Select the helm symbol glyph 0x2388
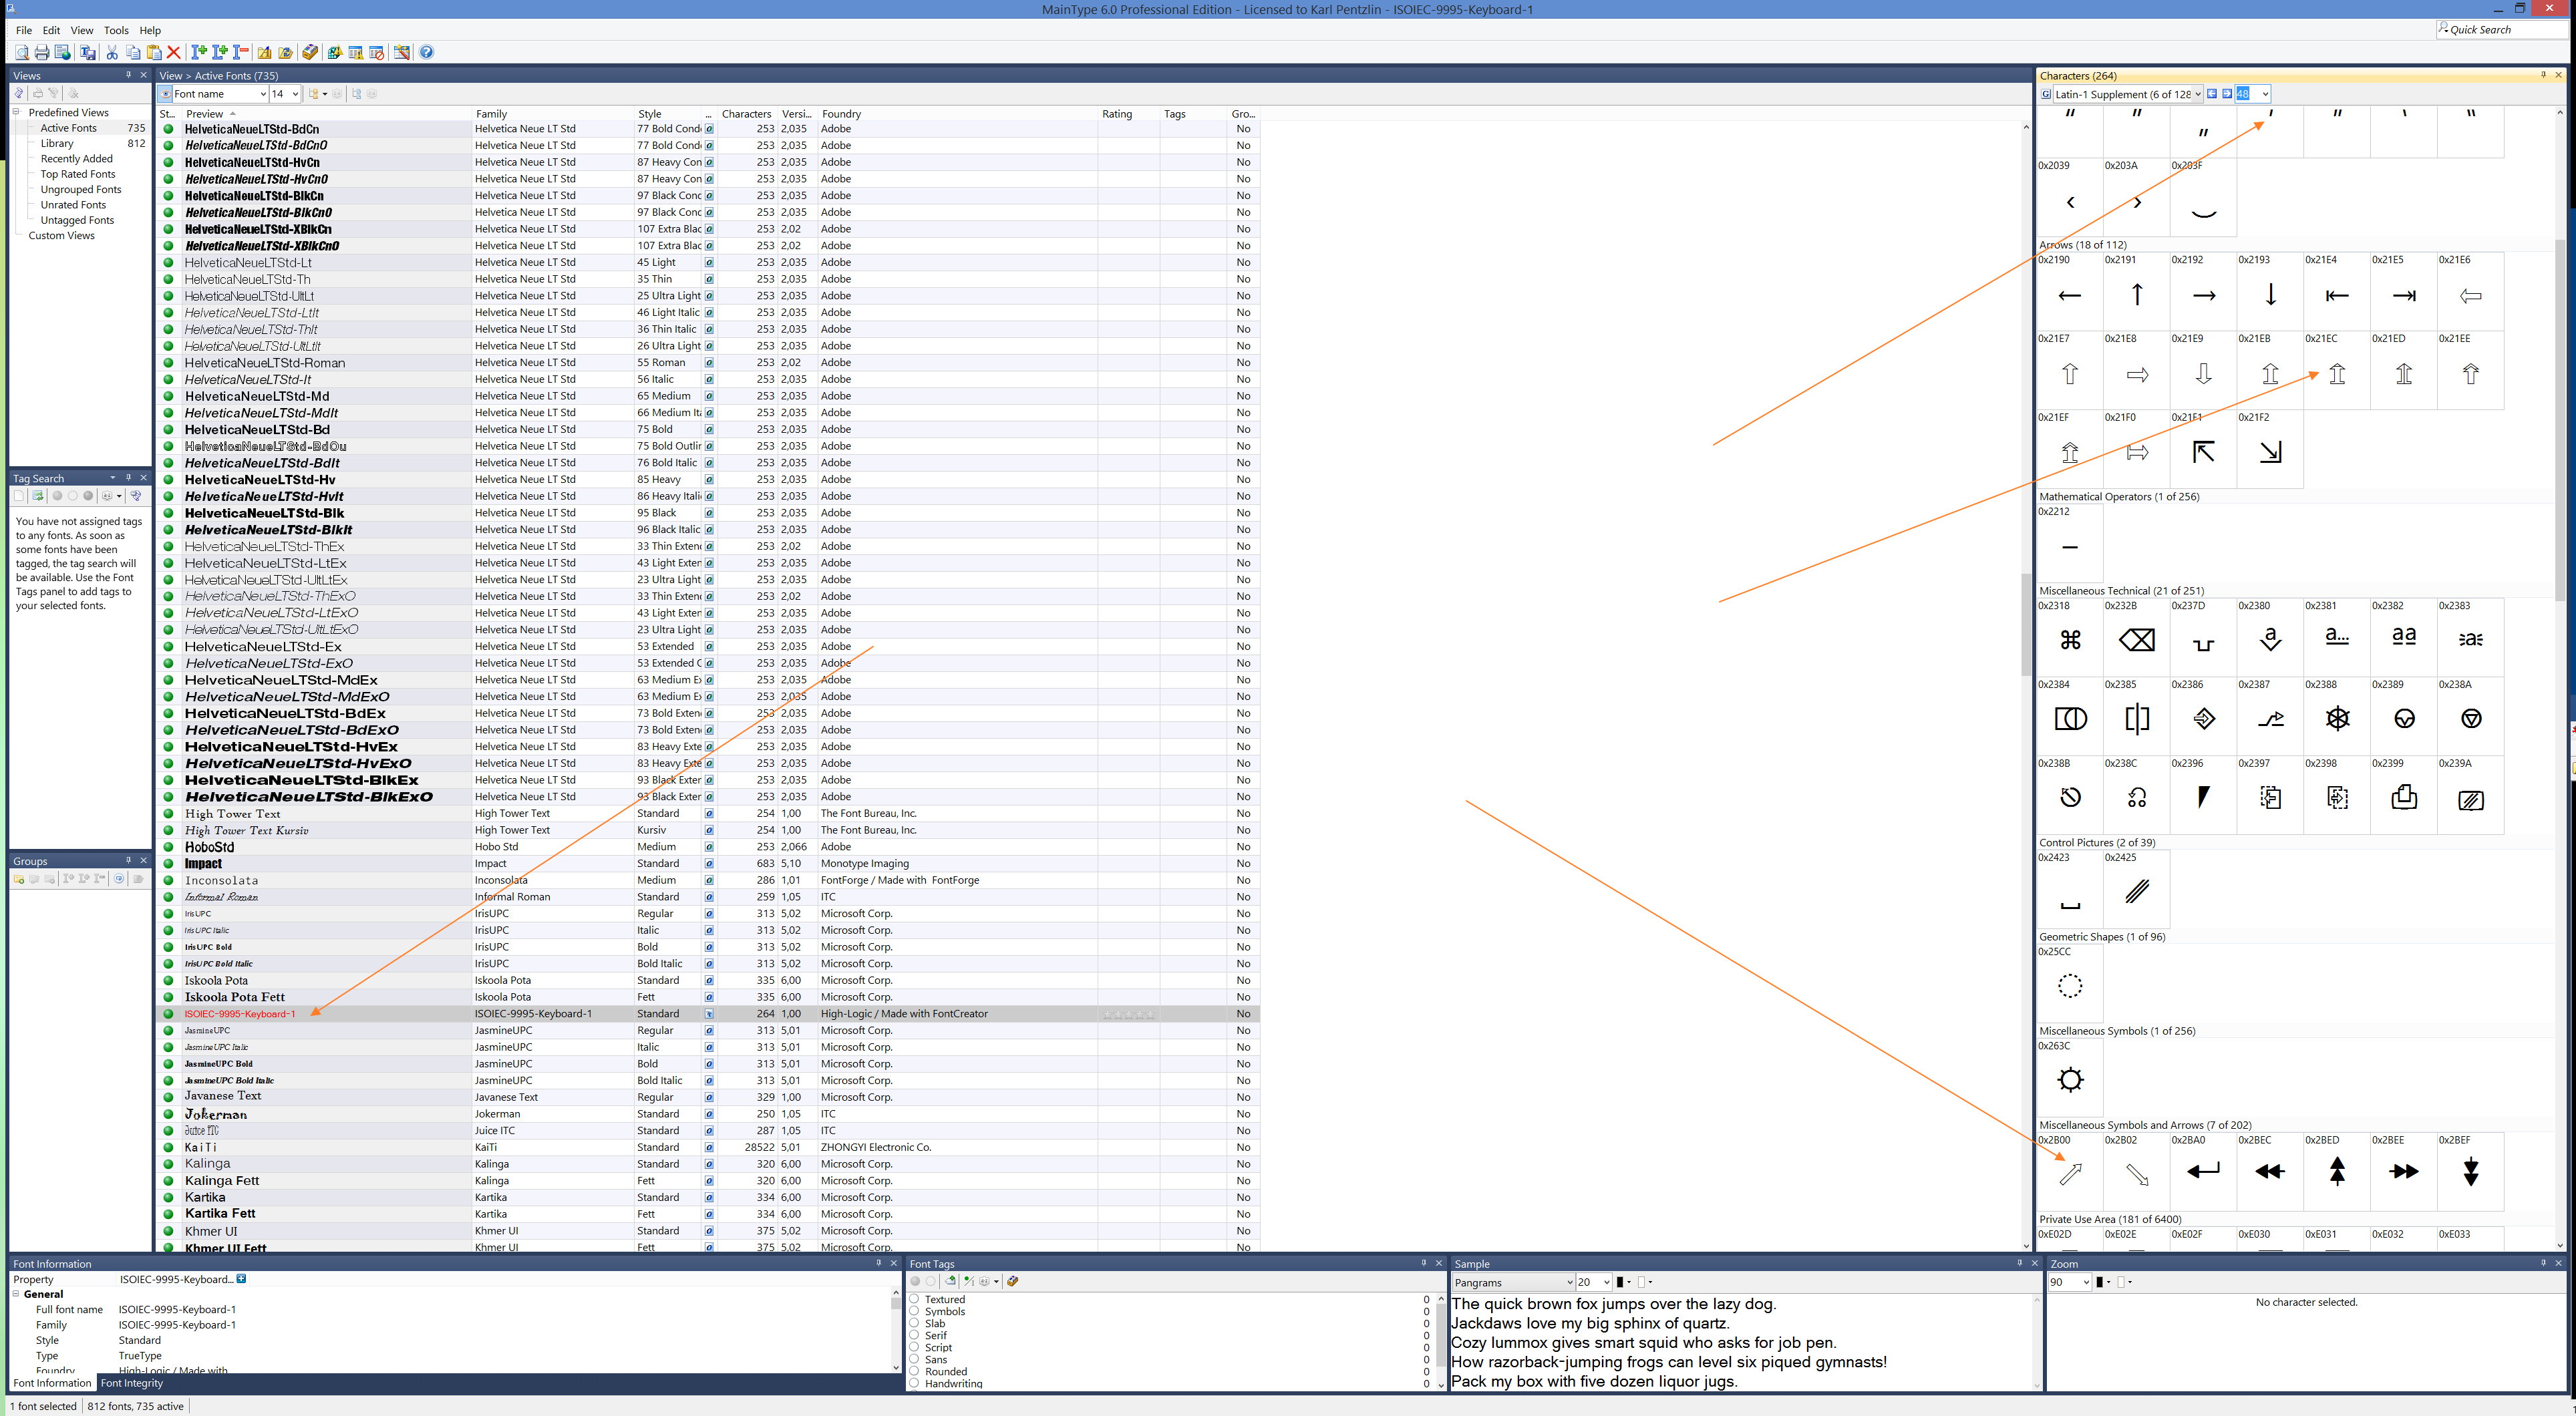The height and width of the screenshot is (1416, 2576). point(2337,718)
